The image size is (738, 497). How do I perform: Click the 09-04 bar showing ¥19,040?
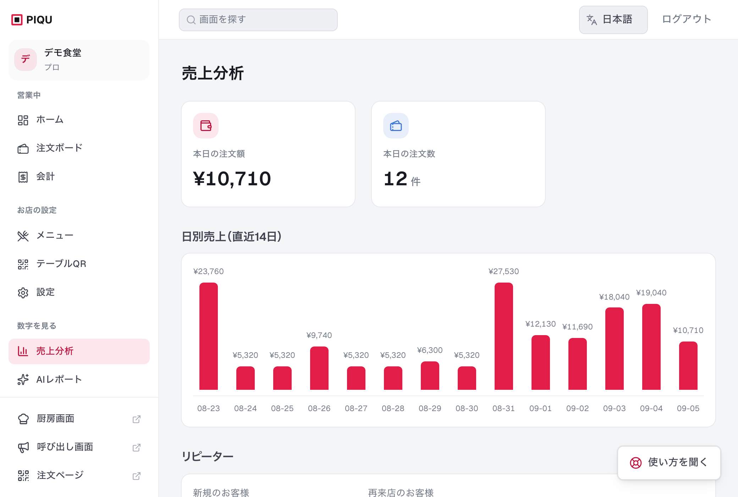point(651,347)
